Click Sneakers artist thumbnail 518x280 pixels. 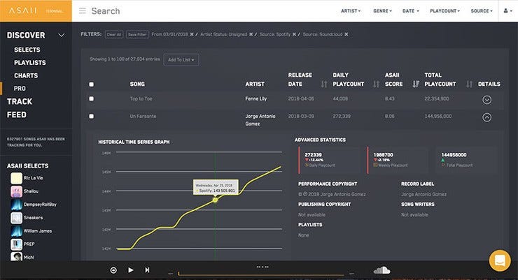click(x=17, y=218)
